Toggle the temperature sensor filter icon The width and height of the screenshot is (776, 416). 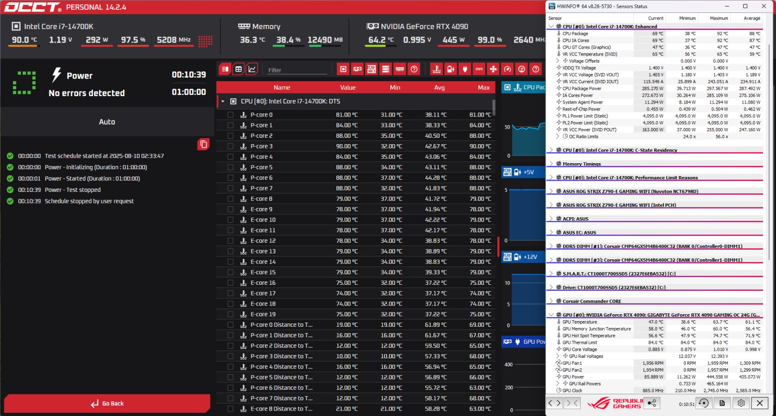436,69
